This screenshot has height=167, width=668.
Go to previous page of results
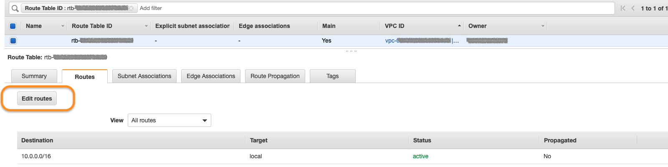(633, 8)
